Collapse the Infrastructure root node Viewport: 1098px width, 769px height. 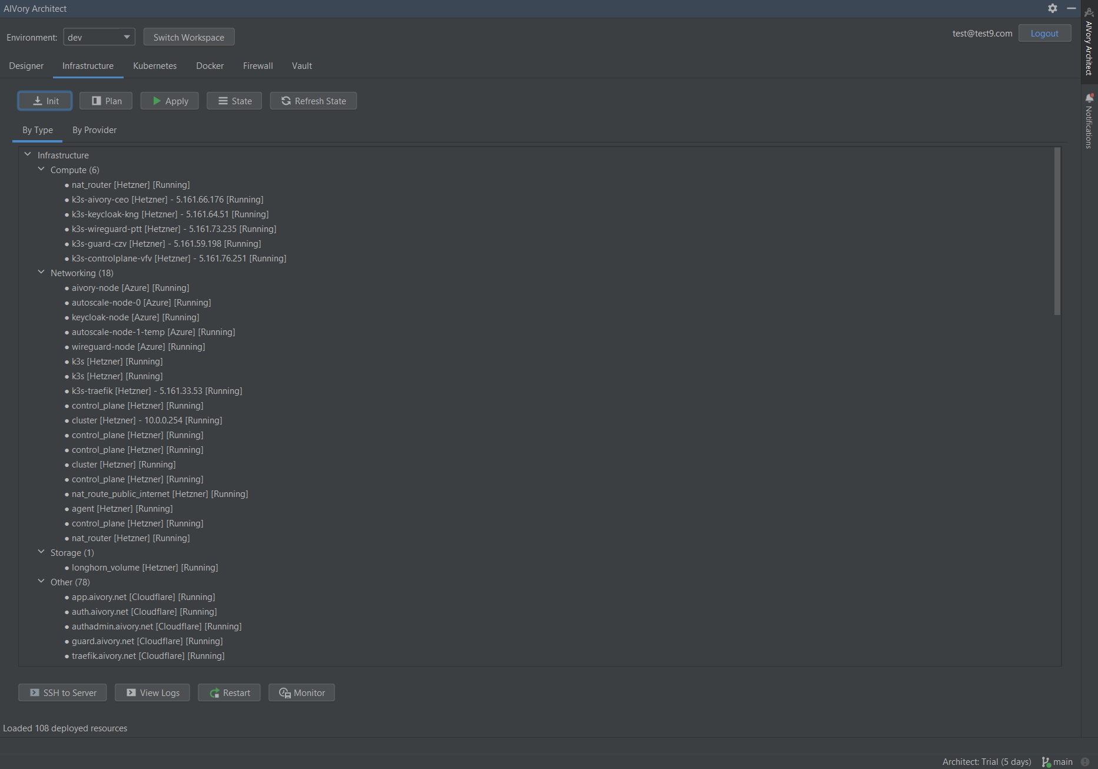click(28, 154)
